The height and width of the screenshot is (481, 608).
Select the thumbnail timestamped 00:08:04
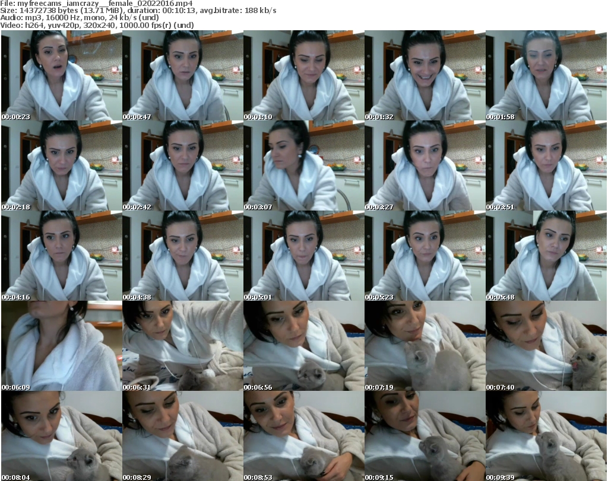(x=62, y=436)
